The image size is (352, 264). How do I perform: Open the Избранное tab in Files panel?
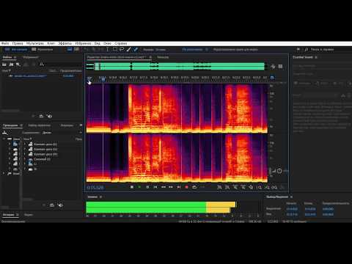(31, 57)
